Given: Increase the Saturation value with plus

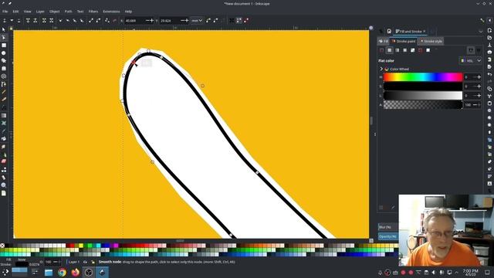Looking at the screenshot, I should coord(479,86).
